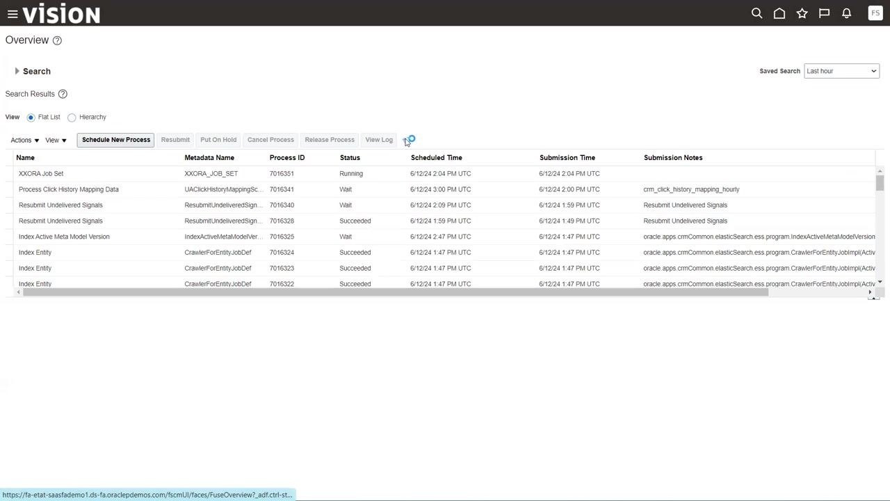Image resolution: width=890 pixels, height=501 pixels.
Task: Expand the Search panel
Action: click(x=17, y=71)
